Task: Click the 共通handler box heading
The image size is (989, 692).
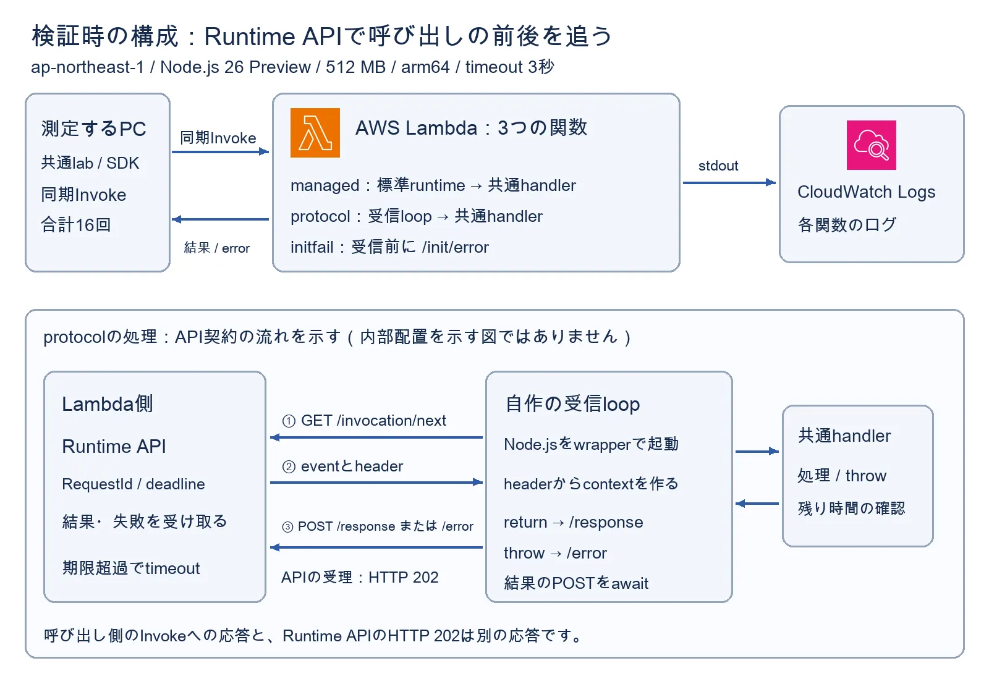Action: pos(844,436)
